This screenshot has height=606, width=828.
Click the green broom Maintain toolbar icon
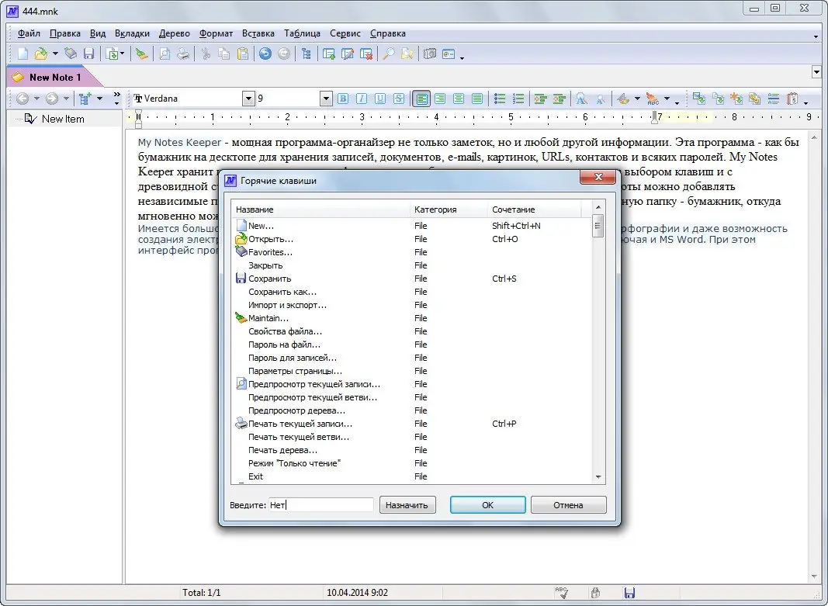[141, 54]
